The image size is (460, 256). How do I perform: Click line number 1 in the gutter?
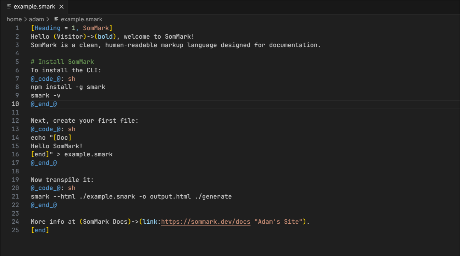(x=17, y=28)
